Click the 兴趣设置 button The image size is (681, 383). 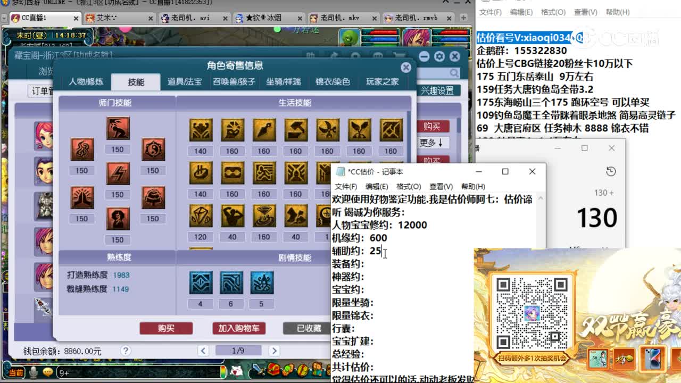click(x=437, y=90)
